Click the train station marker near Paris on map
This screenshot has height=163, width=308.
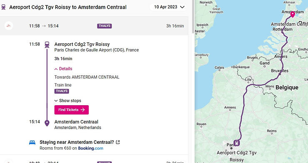[x=237, y=143]
